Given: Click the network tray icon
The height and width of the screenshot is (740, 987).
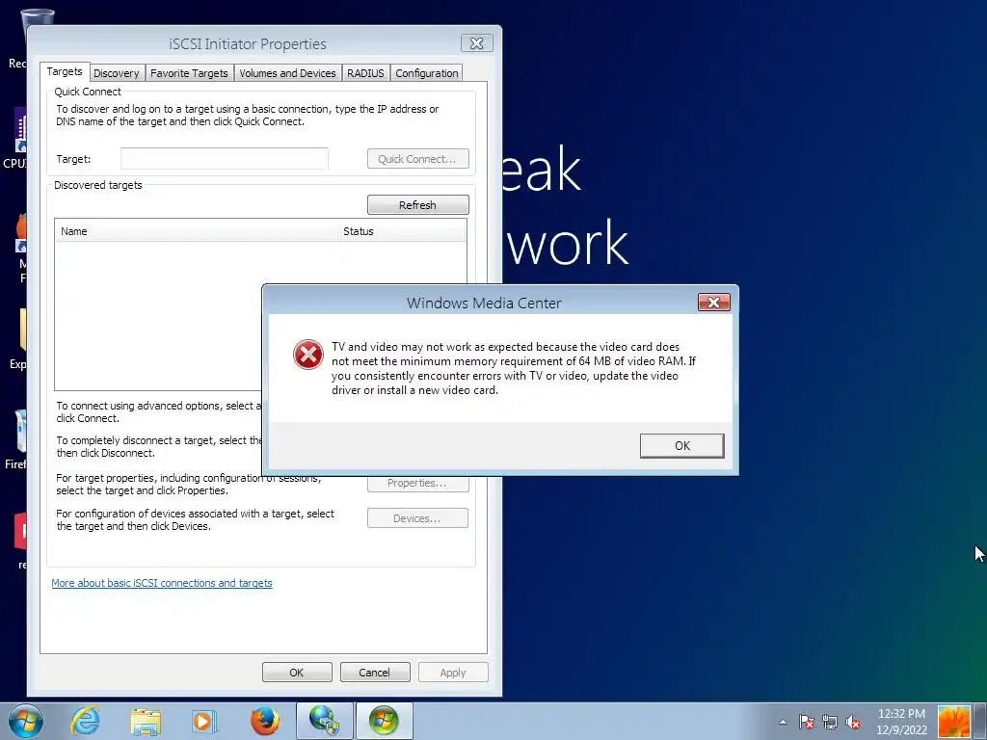Looking at the screenshot, I should point(830,722).
